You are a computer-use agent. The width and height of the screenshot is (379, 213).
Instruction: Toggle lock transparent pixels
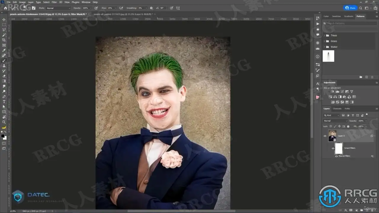pyautogui.click(x=331, y=126)
